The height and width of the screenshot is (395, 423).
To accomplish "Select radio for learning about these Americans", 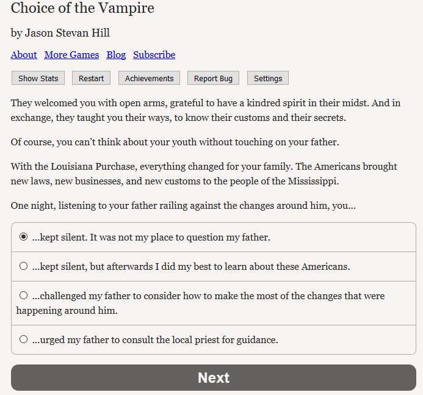I will (x=23, y=266).
